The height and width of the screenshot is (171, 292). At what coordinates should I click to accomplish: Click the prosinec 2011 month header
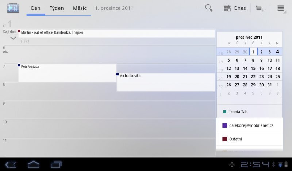coord(249,38)
